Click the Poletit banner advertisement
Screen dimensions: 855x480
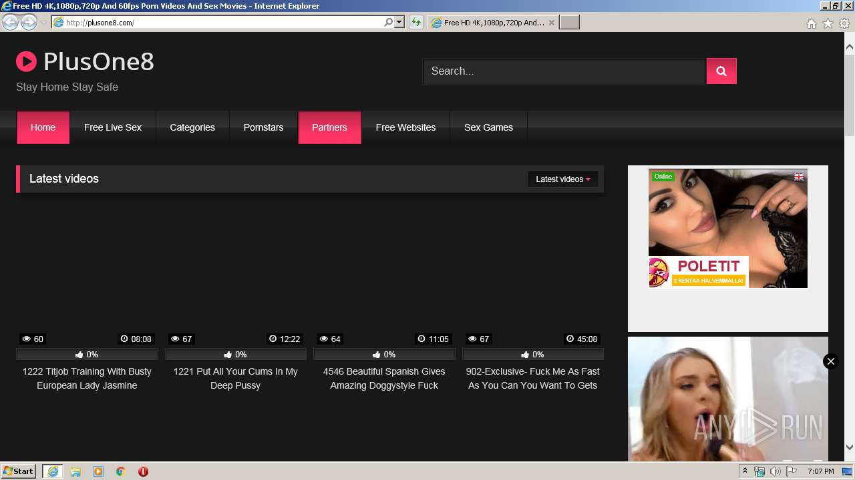[x=728, y=228]
